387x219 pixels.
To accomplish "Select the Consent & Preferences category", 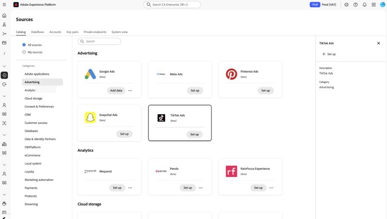I will pyautogui.click(x=39, y=106).
